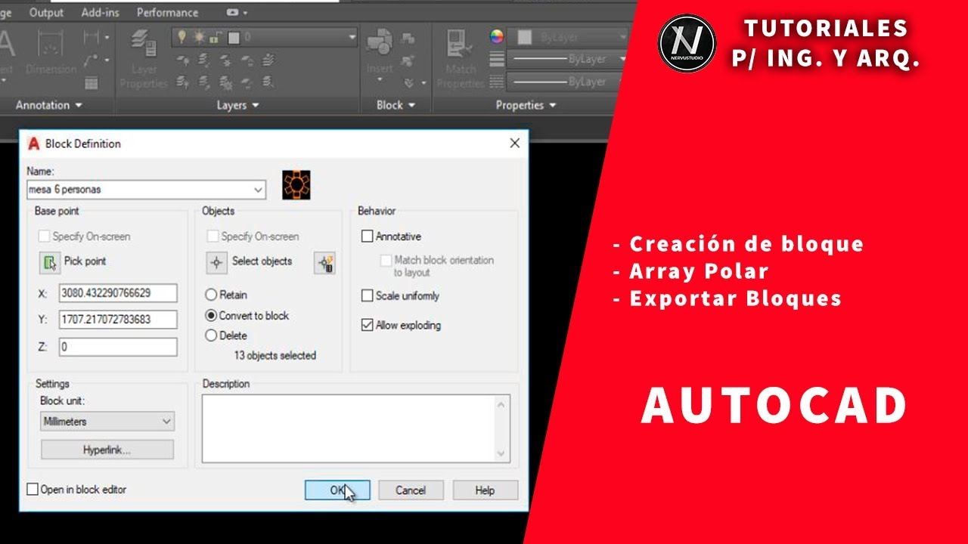
Task: Switch to the Performance ribbon tab
Action: tap(168, 12)
